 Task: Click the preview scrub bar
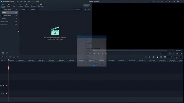(x=131, y=50)
